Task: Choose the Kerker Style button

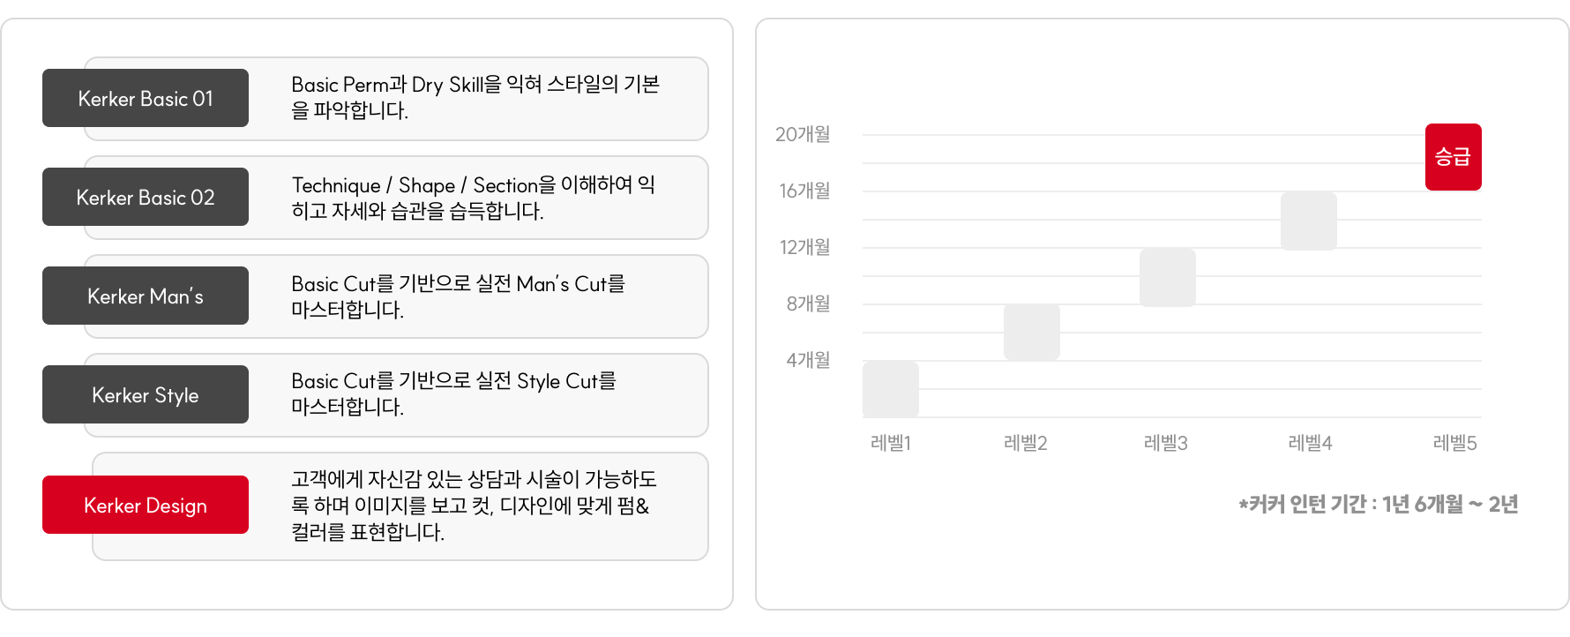Action: pos(146,394)
